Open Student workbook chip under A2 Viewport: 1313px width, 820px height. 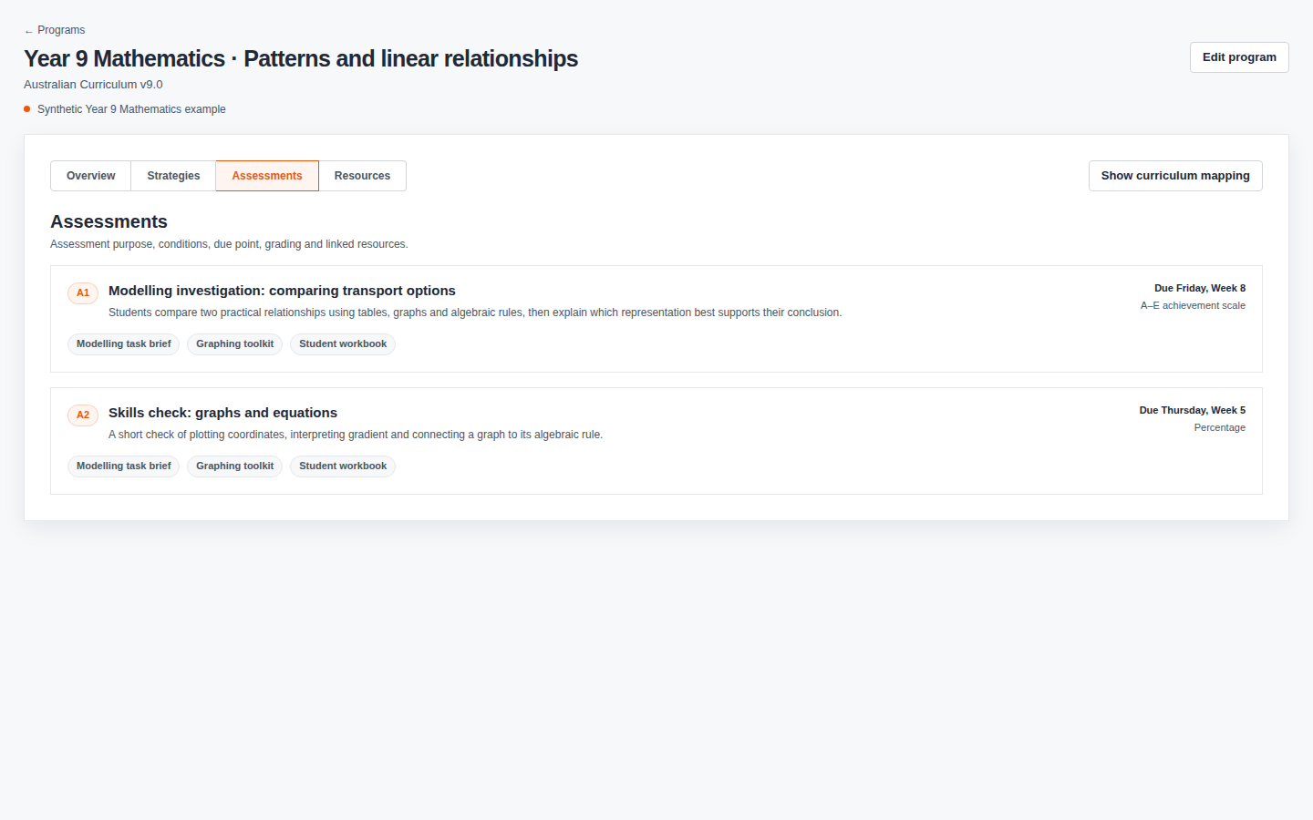(x=343, y=466)
